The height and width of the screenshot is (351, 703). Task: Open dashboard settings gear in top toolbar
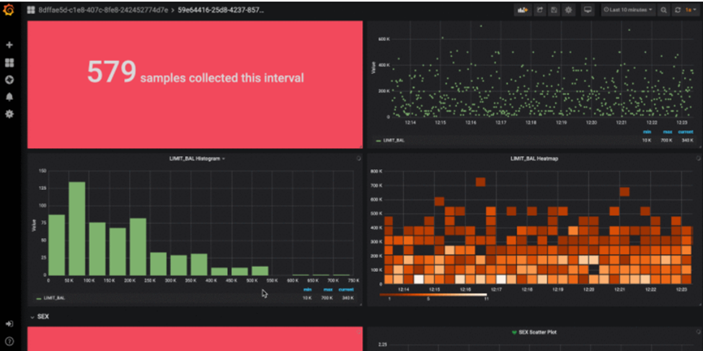569,10
